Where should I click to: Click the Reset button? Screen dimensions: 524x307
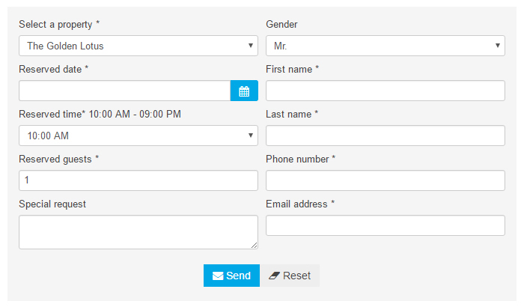(290, 276)
